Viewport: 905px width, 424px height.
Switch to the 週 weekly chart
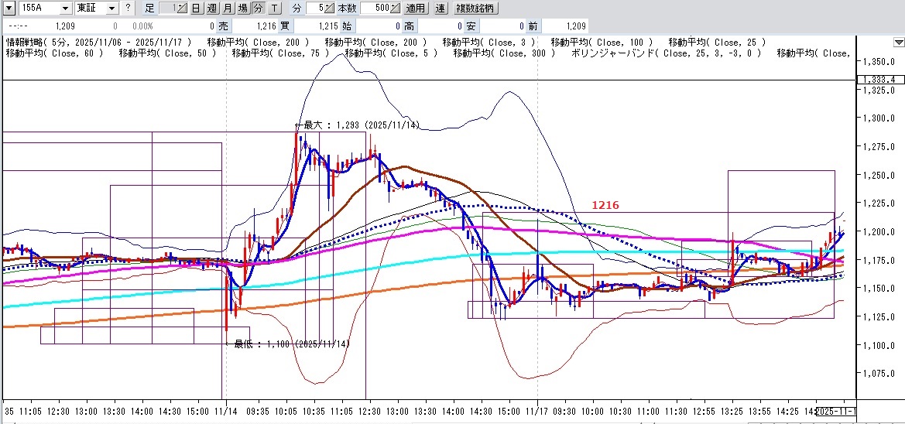tap(212, 8)
